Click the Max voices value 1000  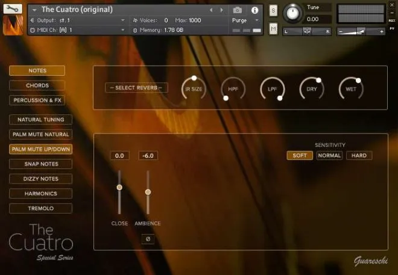coord(195,20)
